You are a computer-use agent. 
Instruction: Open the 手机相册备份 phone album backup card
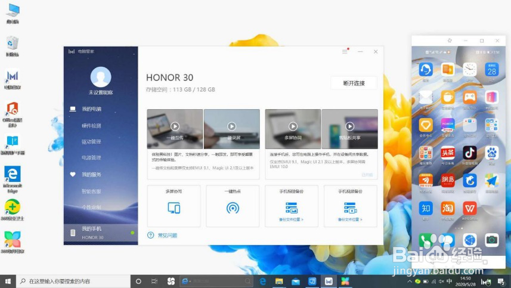click(292, 206)
